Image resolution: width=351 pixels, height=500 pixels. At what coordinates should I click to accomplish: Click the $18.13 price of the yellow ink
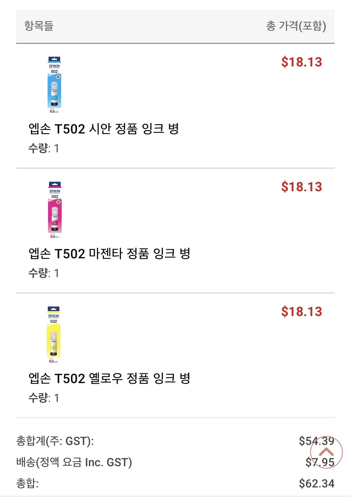click(301, 312)
